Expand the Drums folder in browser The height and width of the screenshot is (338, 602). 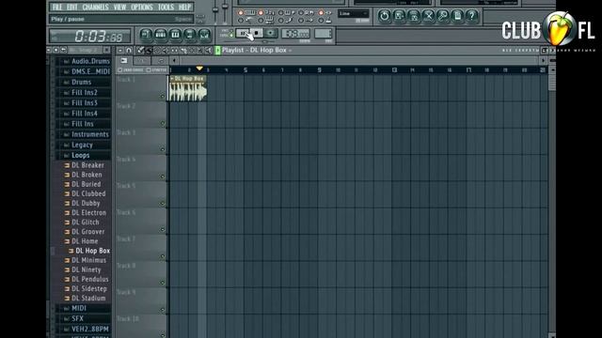point(82,82)
